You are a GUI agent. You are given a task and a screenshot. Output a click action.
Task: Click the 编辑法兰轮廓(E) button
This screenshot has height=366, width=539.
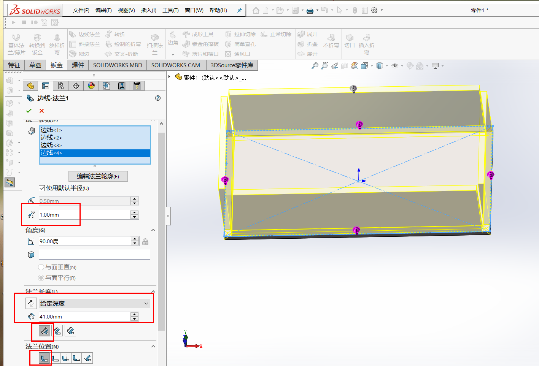click(x=98, y=176)
